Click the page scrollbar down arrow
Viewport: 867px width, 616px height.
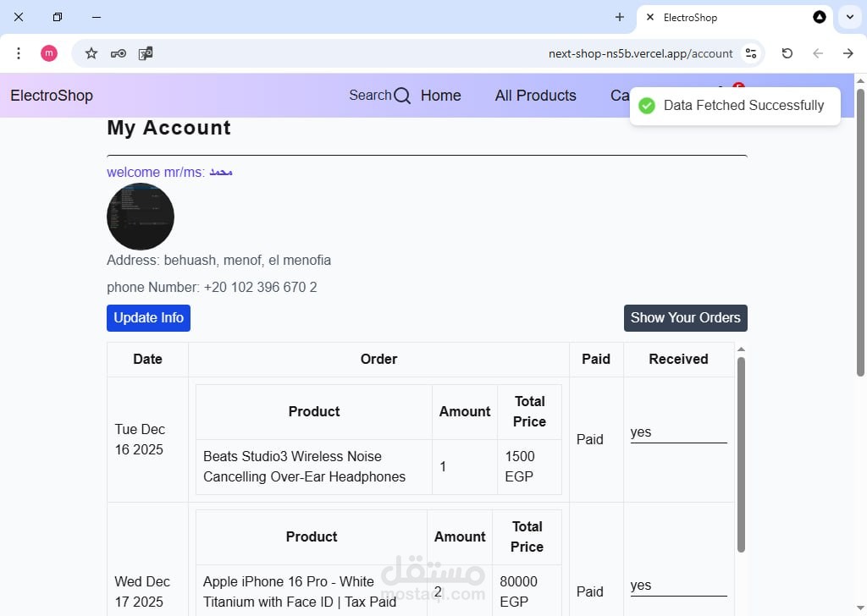click(x=860, y=609)
